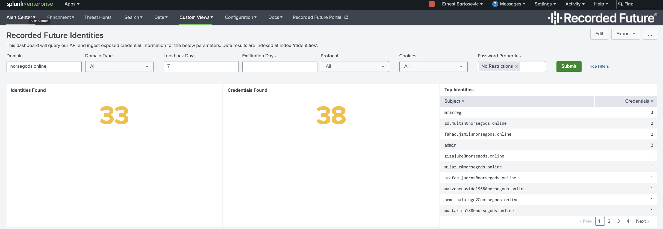Click the Lookback Days input field
Screen dimensions: 663x229
(201, 67)
